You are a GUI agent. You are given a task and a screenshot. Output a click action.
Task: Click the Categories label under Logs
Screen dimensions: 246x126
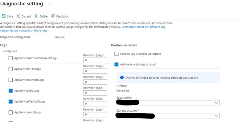point(10,51)
